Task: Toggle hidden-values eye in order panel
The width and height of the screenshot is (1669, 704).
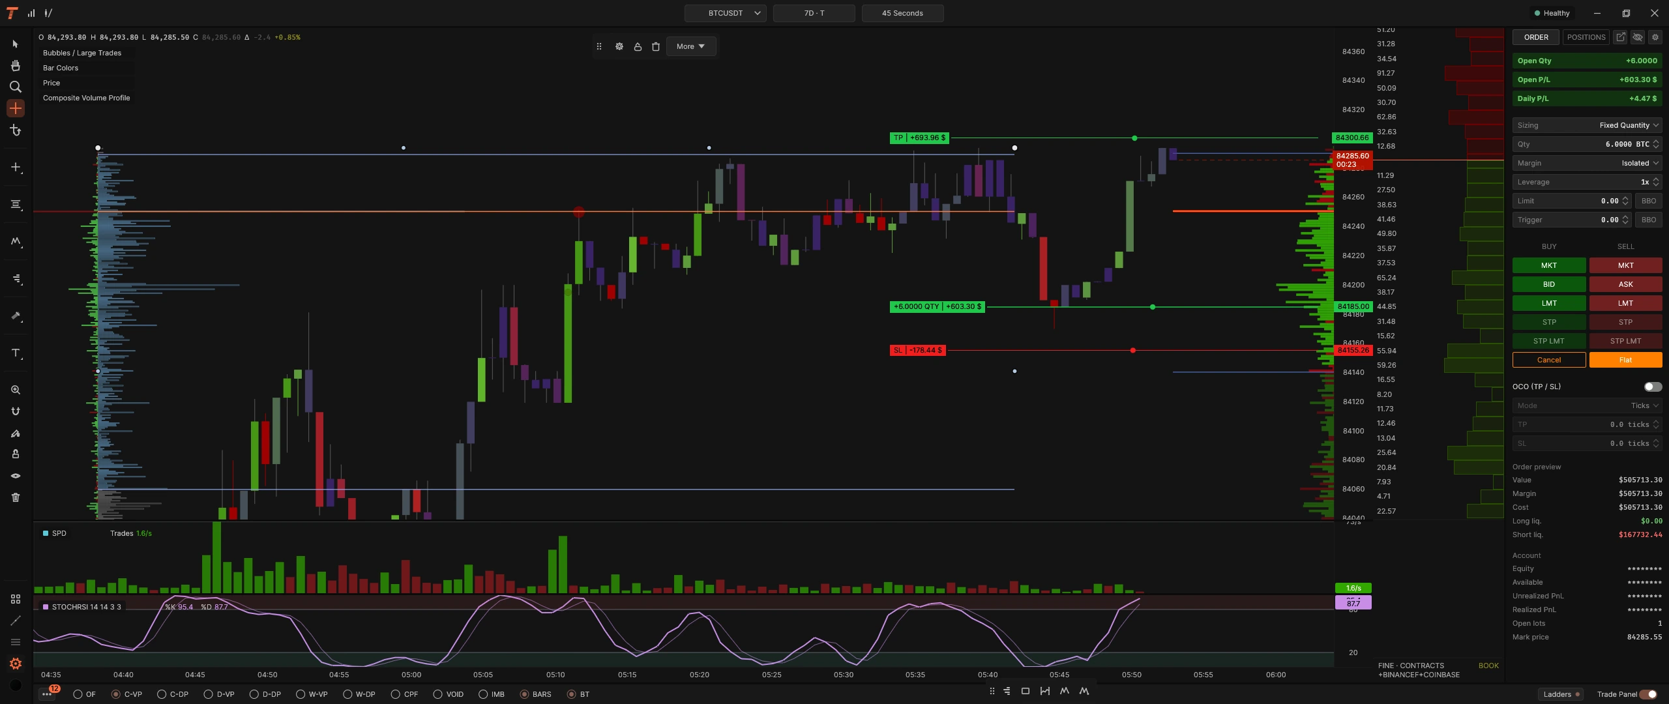Action: pos(1638,37)
